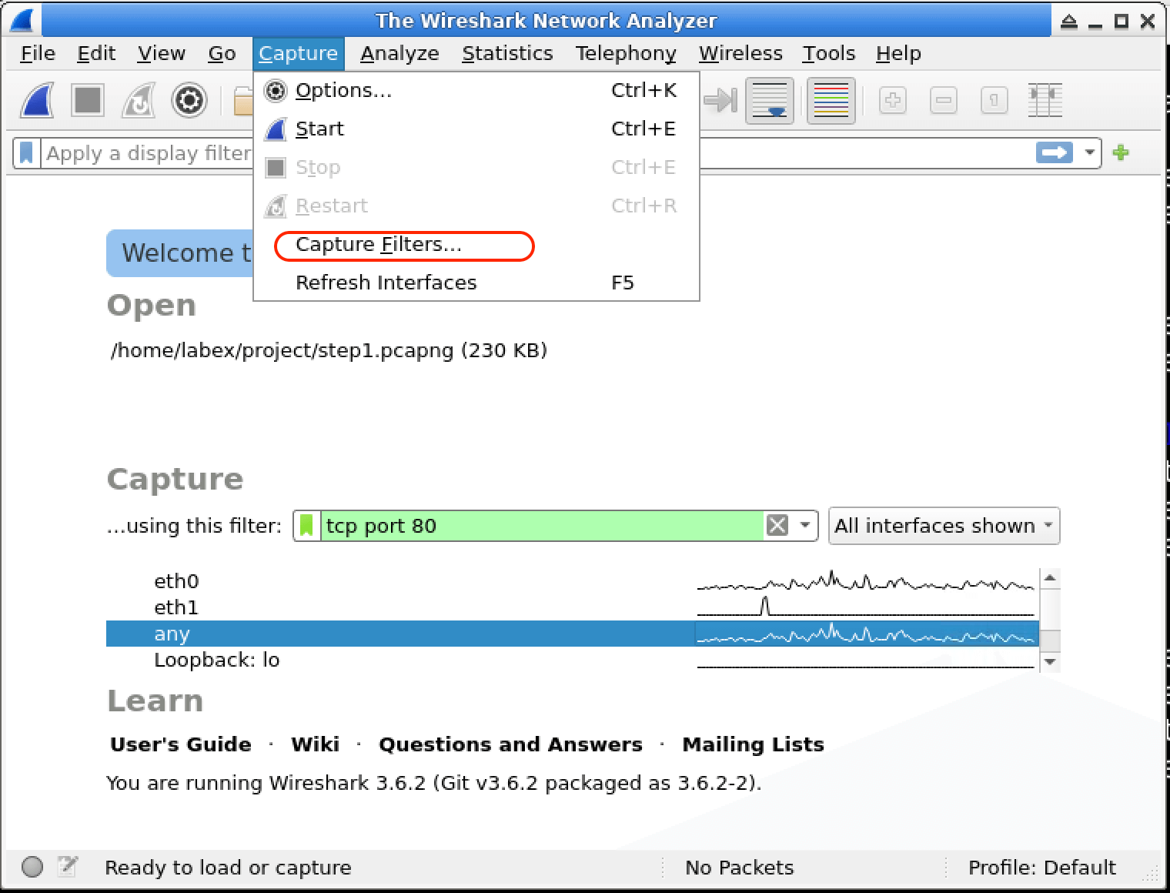Toggle auto-scroll during live capture

pyautogui.click(x=770, y=101)
